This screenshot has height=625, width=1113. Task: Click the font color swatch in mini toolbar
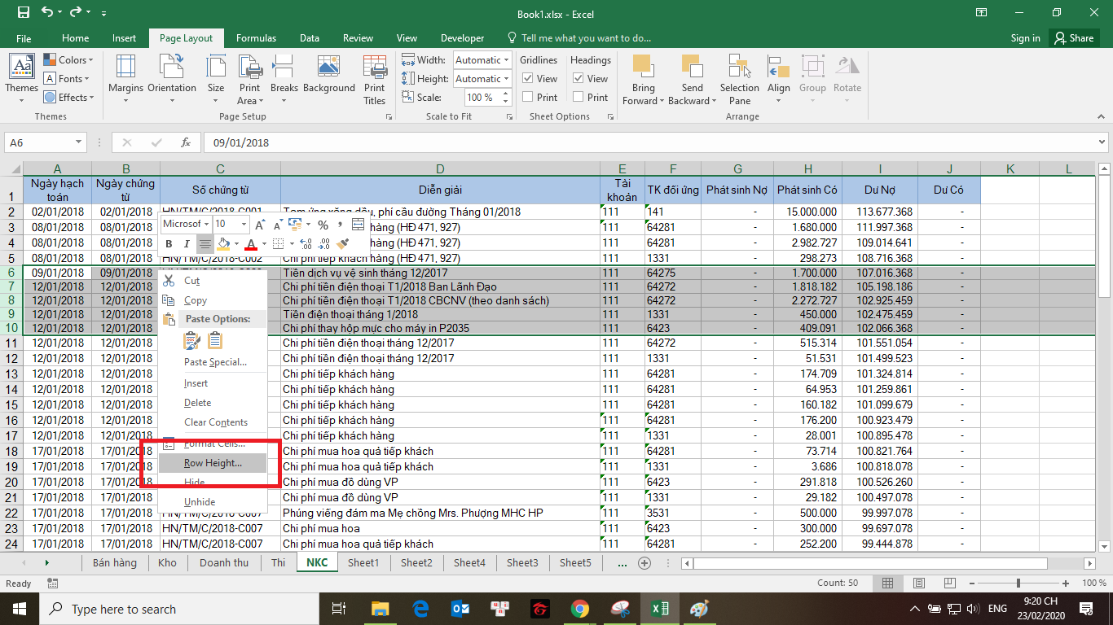251,244
